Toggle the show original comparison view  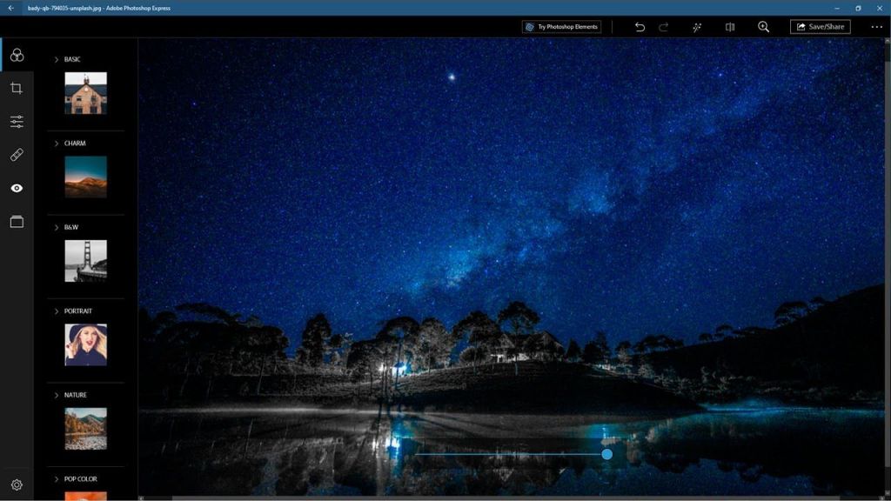(x=730, y=27)
